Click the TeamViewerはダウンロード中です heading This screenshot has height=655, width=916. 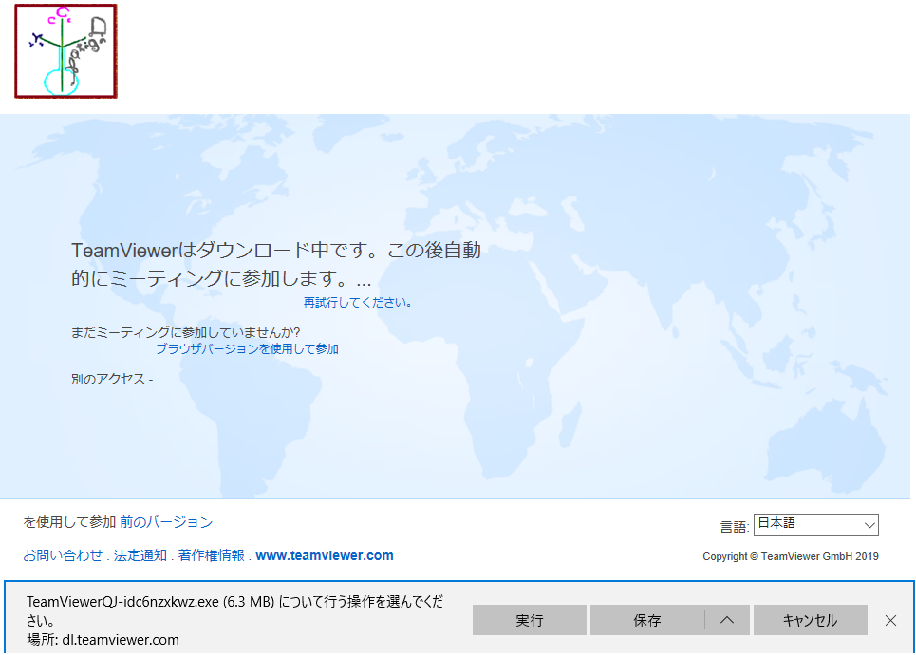coord(276,264)
